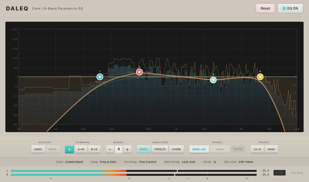Screen dimensions: 309x182
Task: Switch analyzer range 120DB button
Action: pos(176,149)
